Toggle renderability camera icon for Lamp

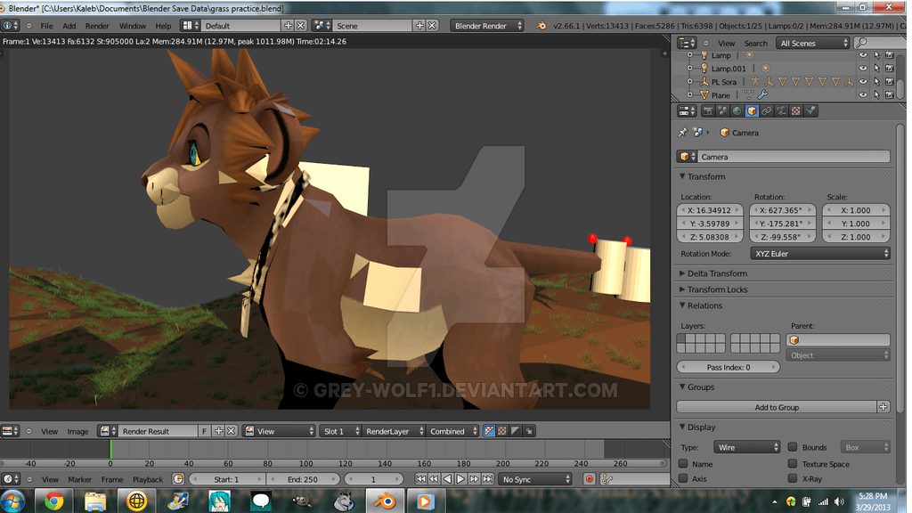pos(890,55)
